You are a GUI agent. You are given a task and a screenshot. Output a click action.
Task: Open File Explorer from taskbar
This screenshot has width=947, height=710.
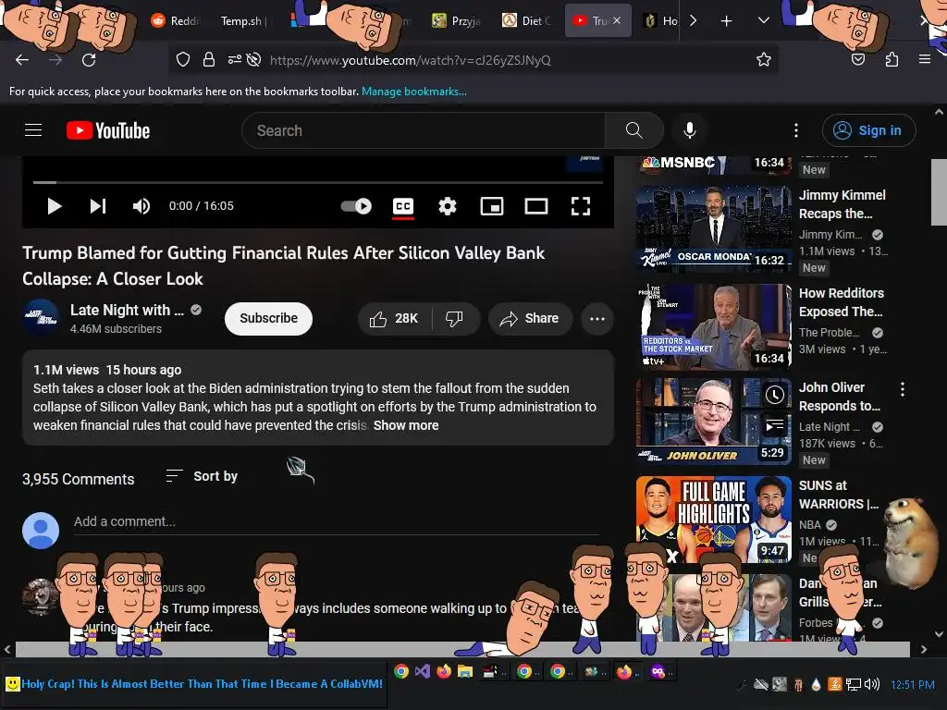(464, 671)
